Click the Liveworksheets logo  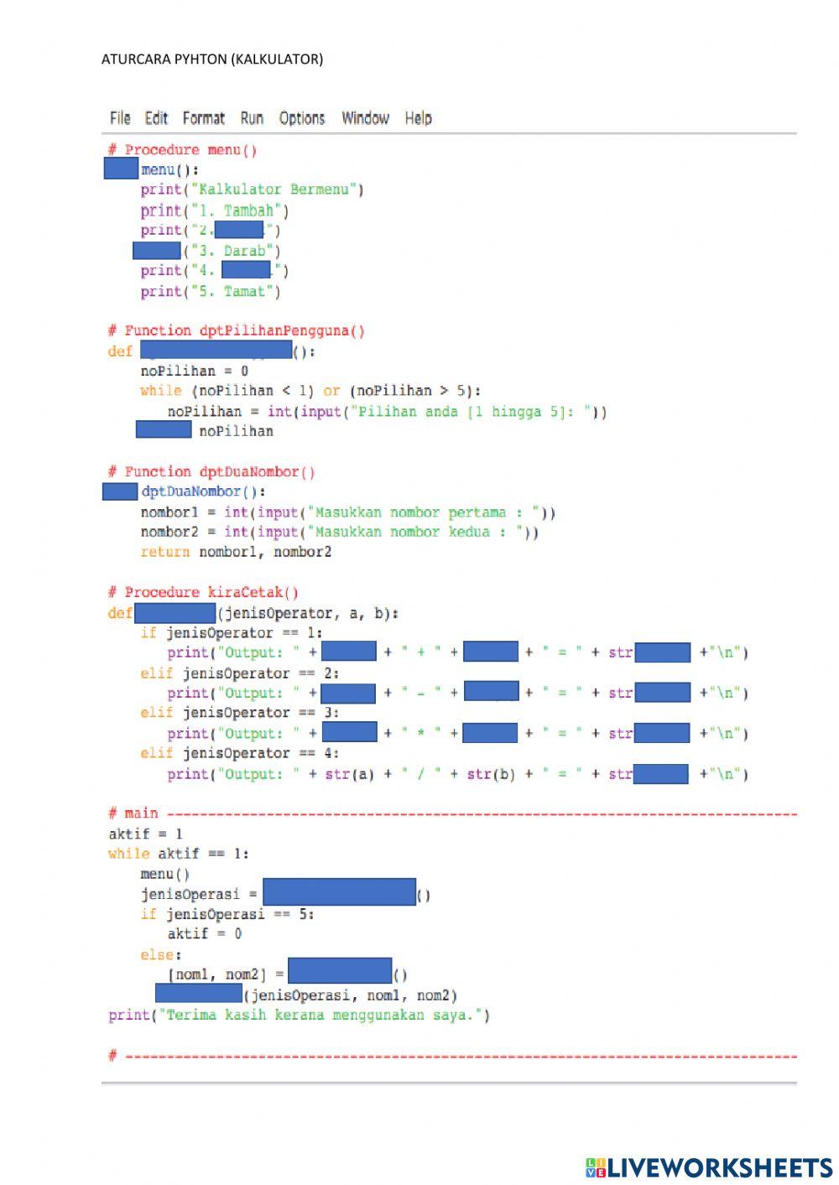pyautogui.click(x=709, y=1167)
